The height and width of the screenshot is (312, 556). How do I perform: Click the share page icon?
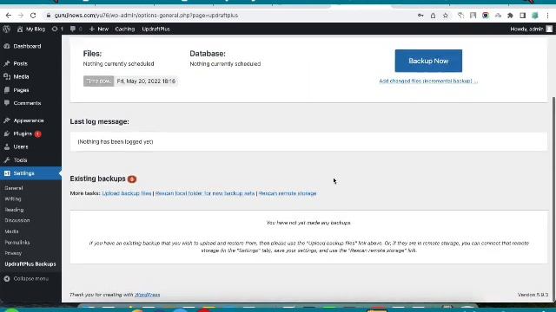tap(433, 16)
